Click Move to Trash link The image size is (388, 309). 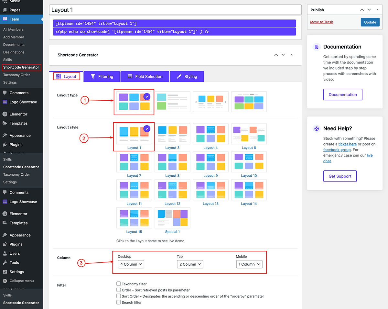click(321, 22)
